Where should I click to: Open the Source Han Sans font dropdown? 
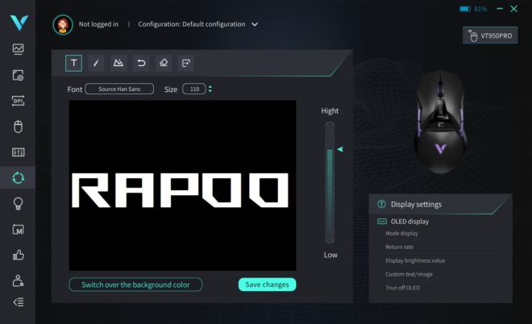[x=119, y=89]
